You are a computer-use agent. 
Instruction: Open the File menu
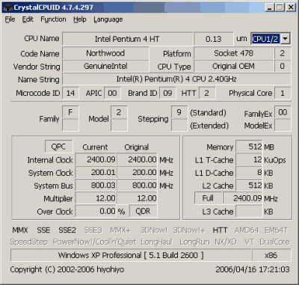pyautogui.click(x=10, y=19)
